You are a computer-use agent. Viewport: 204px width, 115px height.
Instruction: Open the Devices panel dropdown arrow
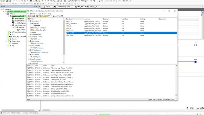(34, 7)
